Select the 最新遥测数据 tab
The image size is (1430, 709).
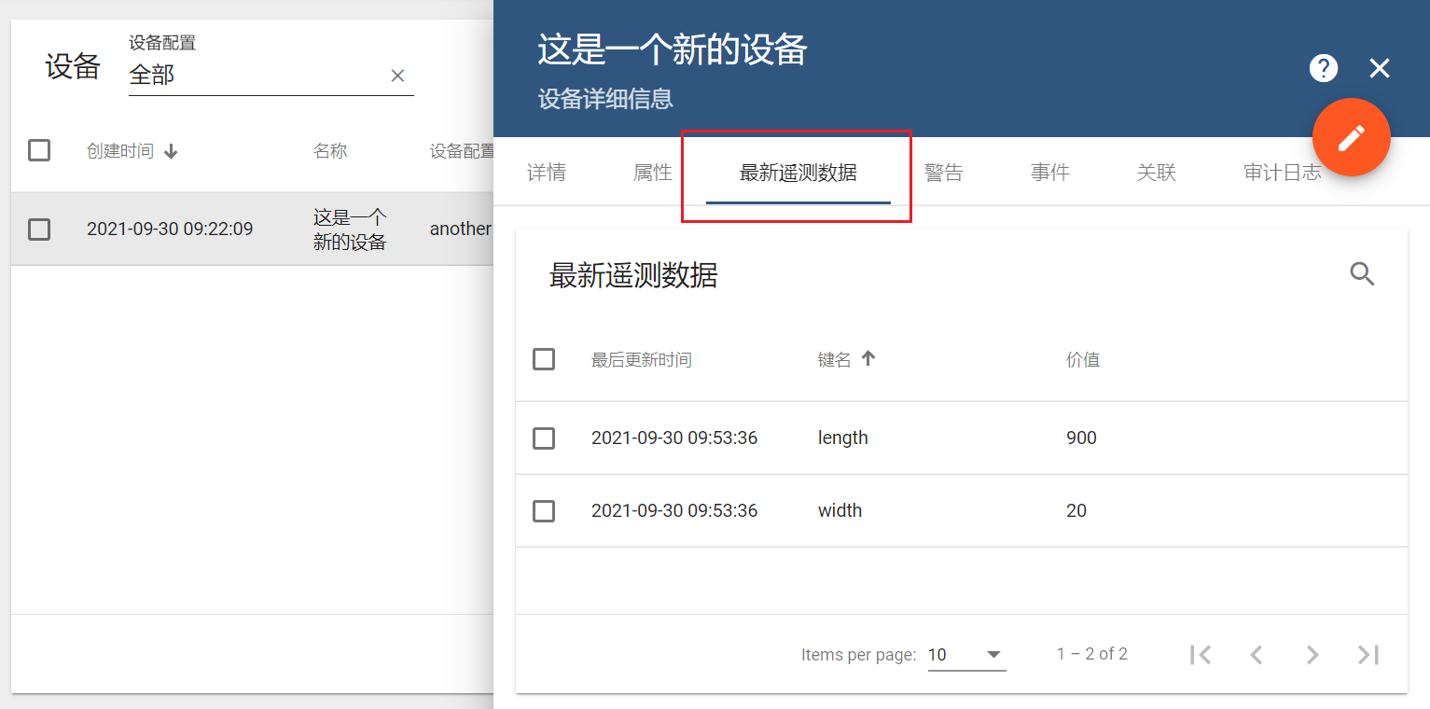point(798,173)
